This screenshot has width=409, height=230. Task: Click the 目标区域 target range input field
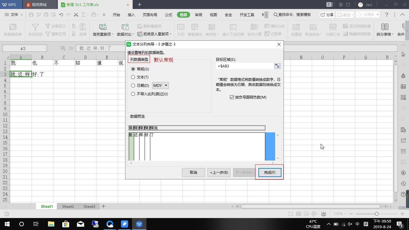point(245,66)
